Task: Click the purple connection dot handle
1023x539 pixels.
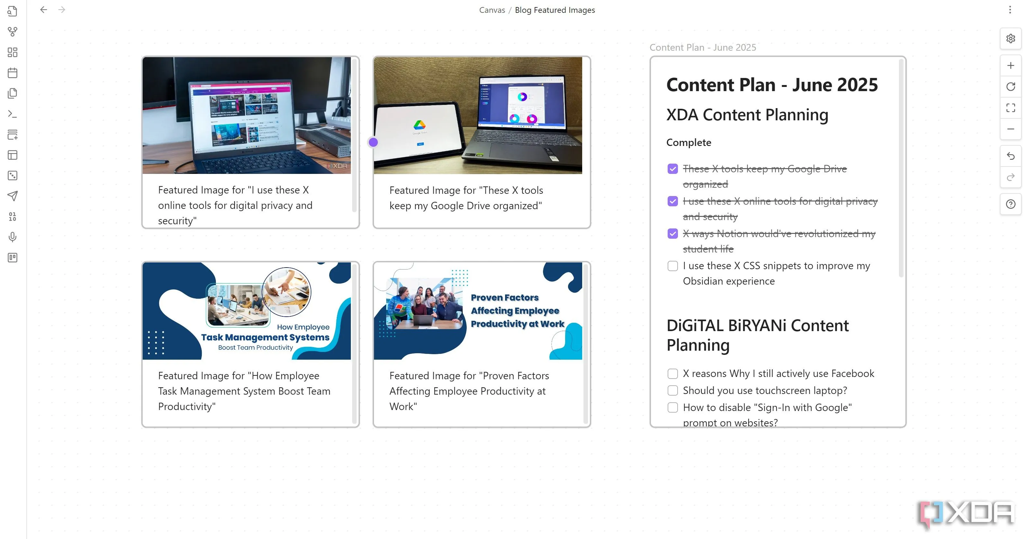Action: pos(373,142)
